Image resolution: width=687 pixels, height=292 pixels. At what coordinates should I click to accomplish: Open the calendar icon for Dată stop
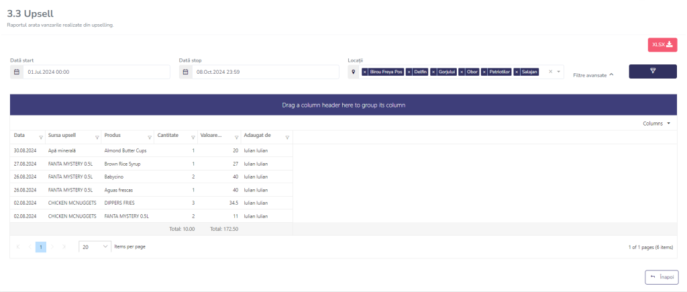pyautogui.click(x=186, y=72)
